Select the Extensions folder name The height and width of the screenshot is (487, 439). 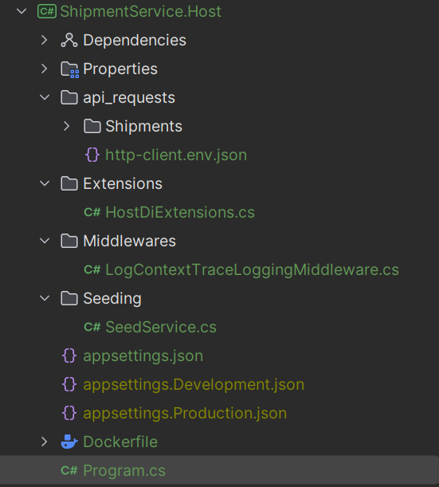tap(123, 183)
